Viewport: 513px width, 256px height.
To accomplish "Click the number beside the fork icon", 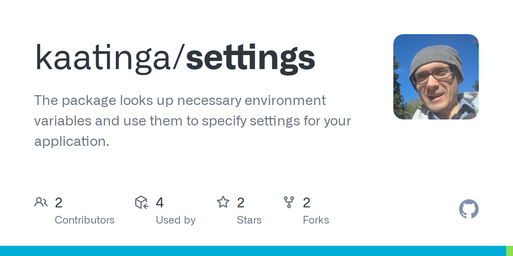I will coord(307,203).
